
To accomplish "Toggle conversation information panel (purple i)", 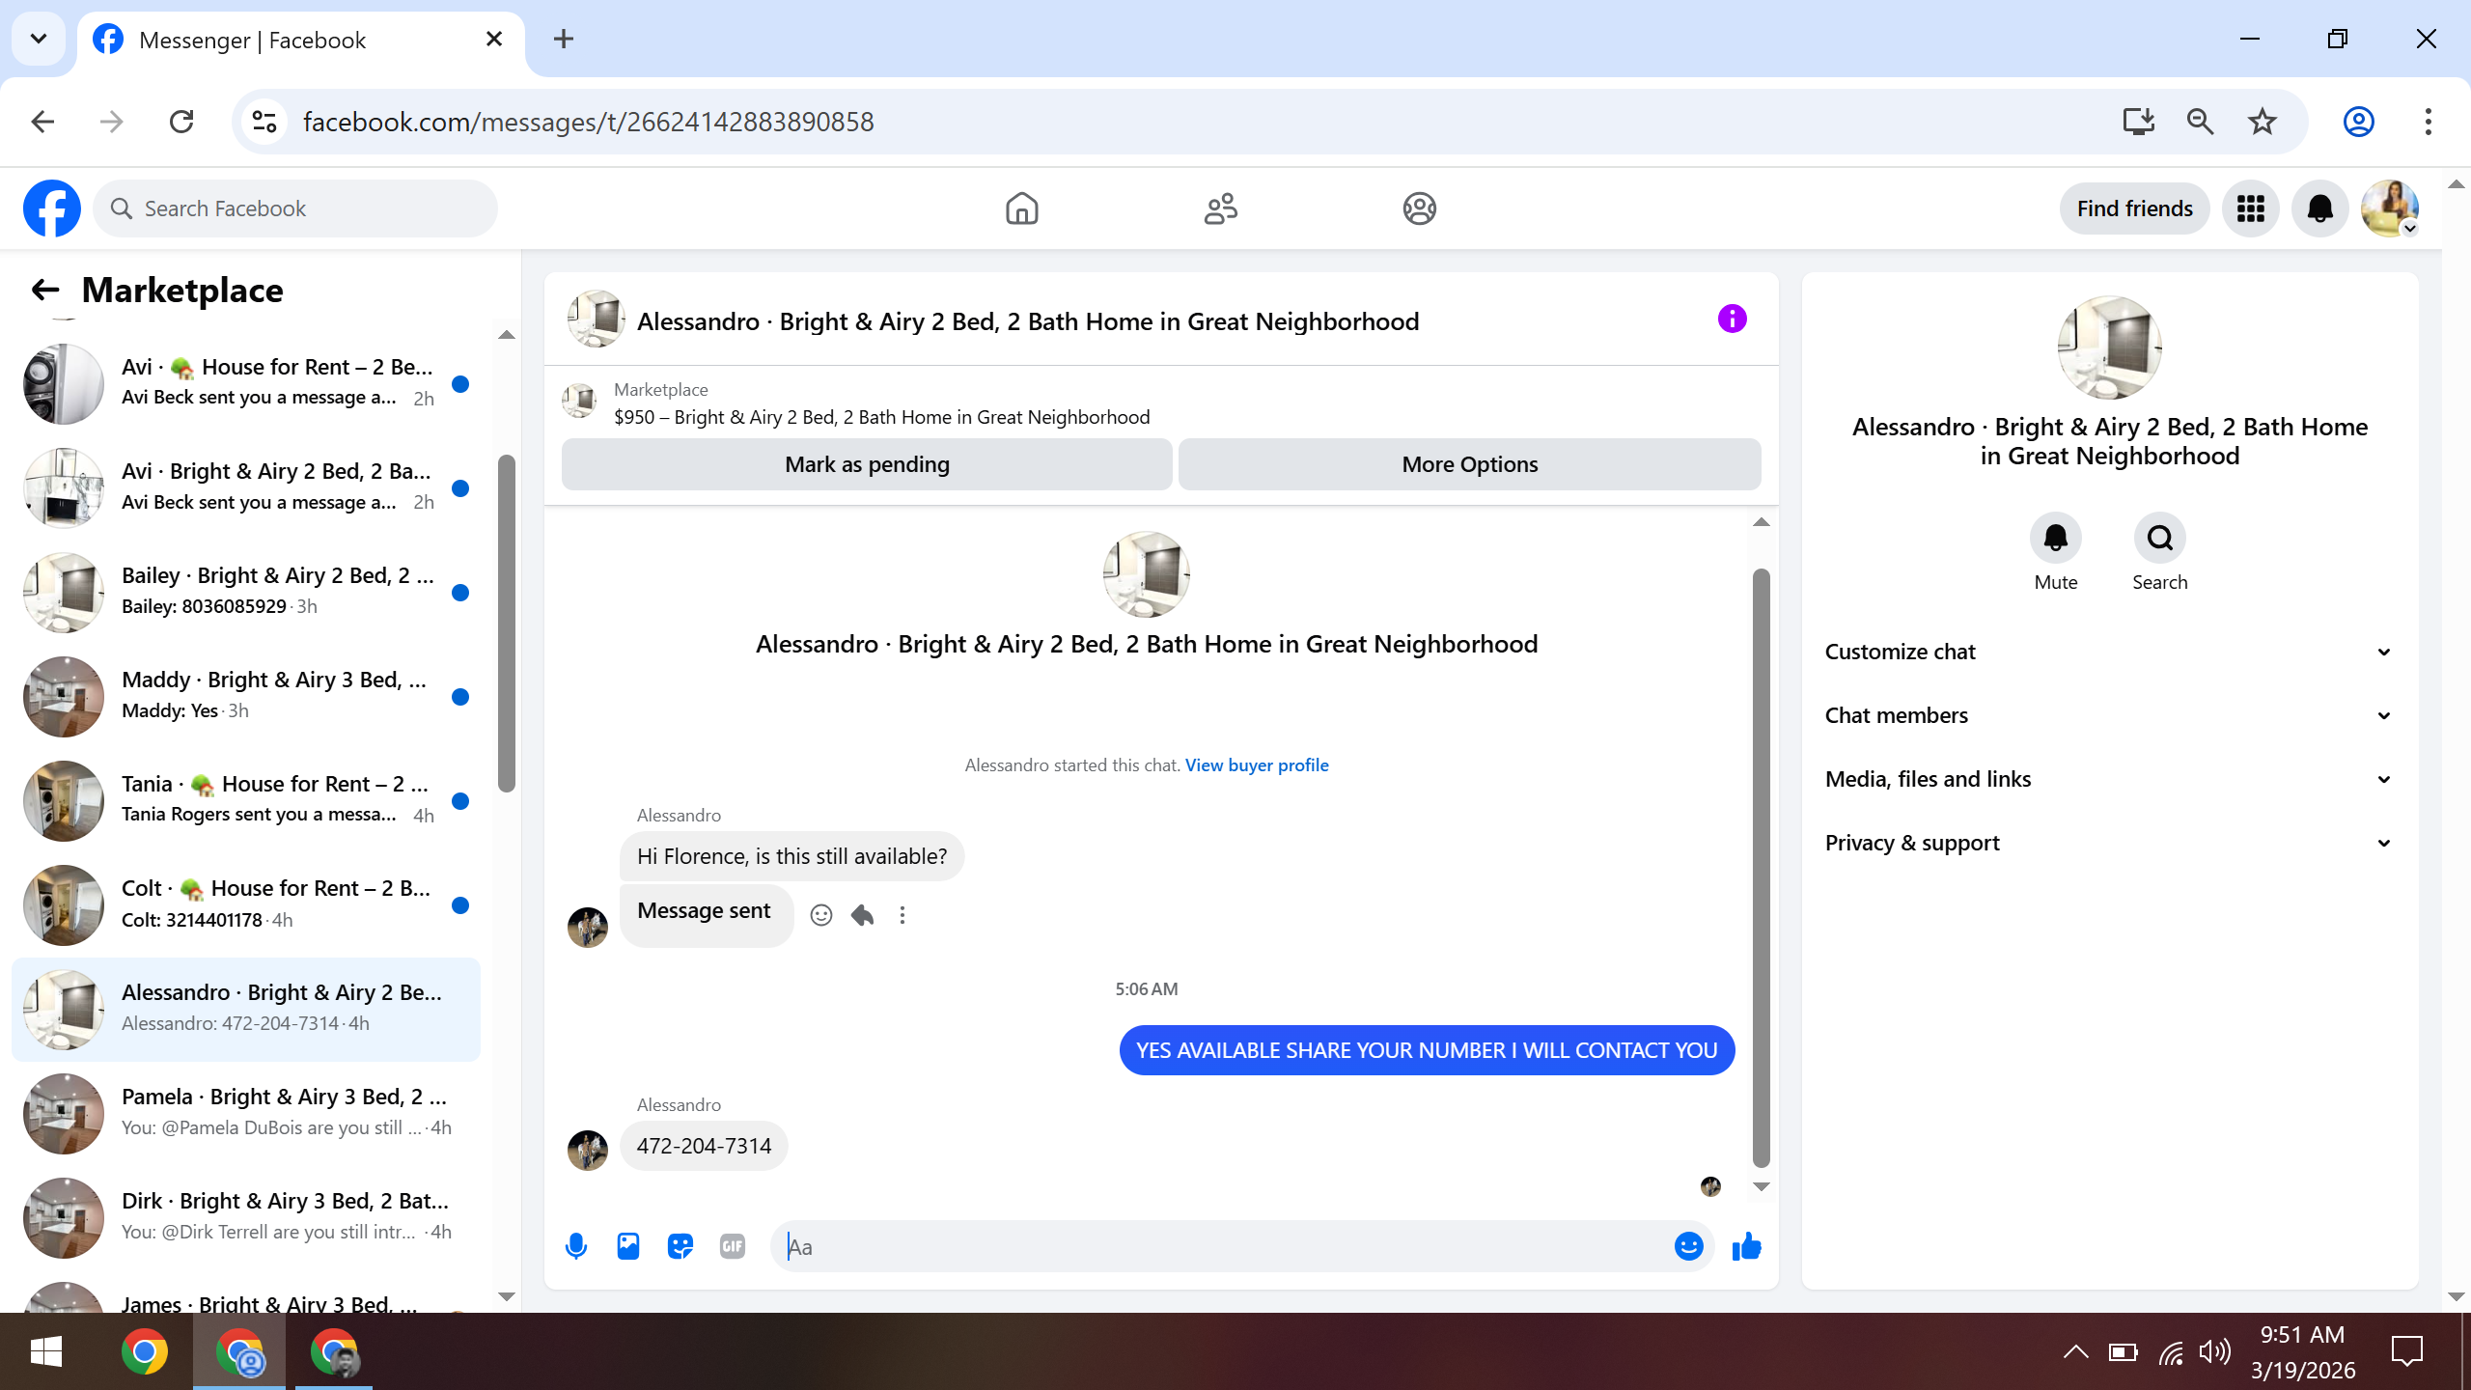I will click(x=1732, y=320).
